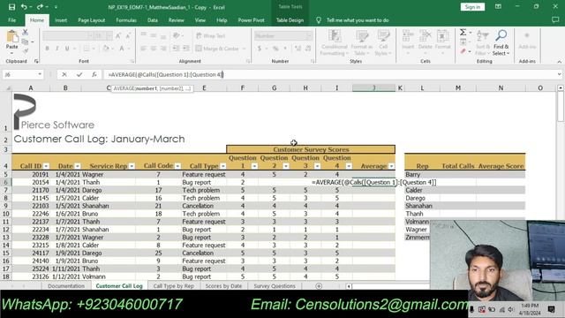Select column J header
This screenshot has height=318, width=565.
tap(373, 88)
